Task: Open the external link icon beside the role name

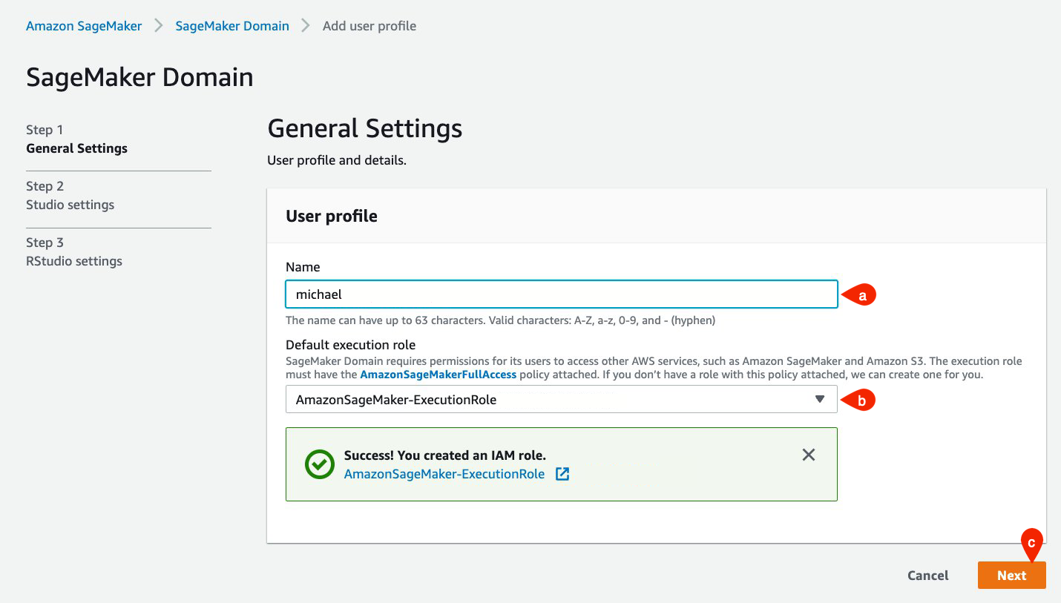Action: point(562,474)
